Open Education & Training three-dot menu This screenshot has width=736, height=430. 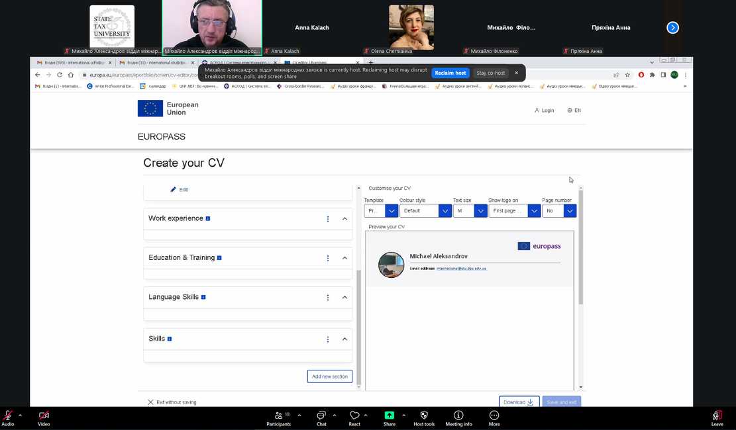tap(327, 258)
